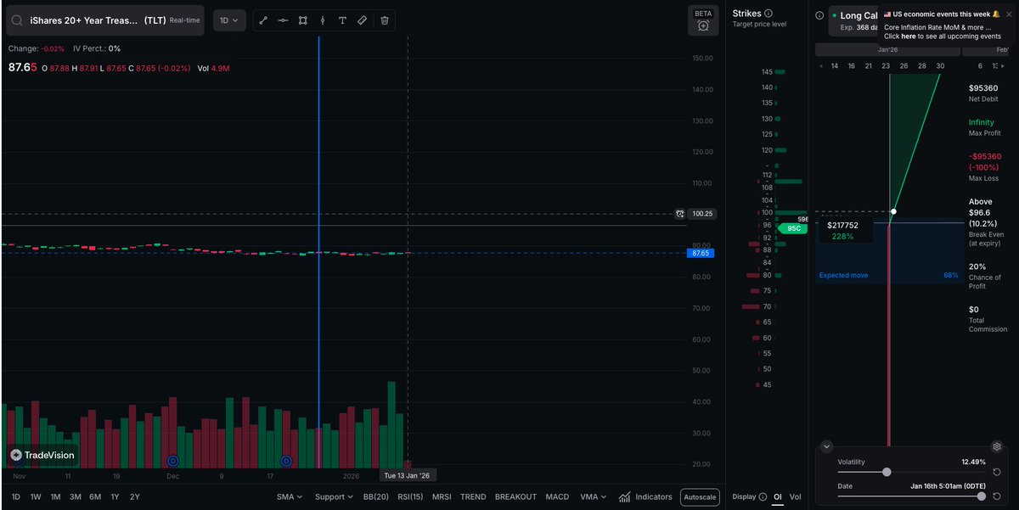1019x510 pixels.
Task: Select expiration date 26
Action: 904,66
